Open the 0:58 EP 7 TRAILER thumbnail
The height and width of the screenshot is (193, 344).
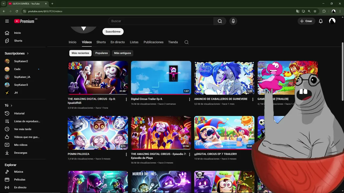pos(224,133)
